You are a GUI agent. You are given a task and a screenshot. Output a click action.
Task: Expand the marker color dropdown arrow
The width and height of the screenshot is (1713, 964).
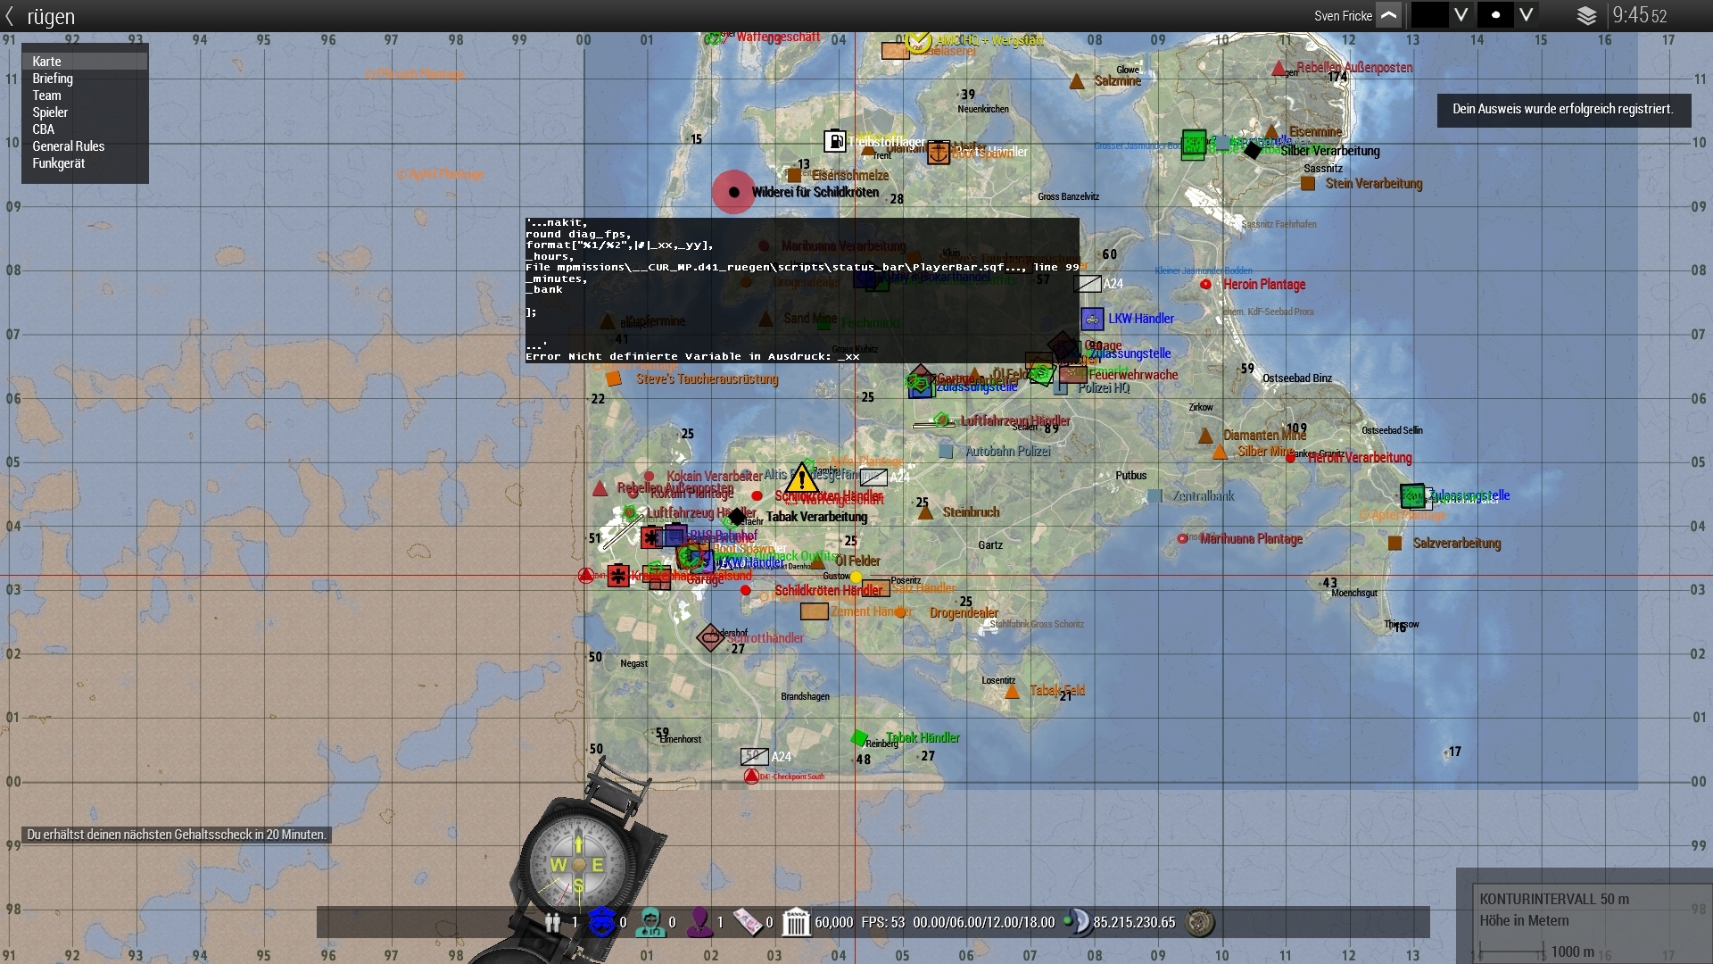[x=1461, y=15]
